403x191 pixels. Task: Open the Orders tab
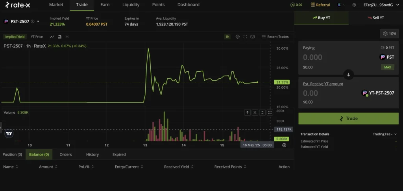coord(66,154)
